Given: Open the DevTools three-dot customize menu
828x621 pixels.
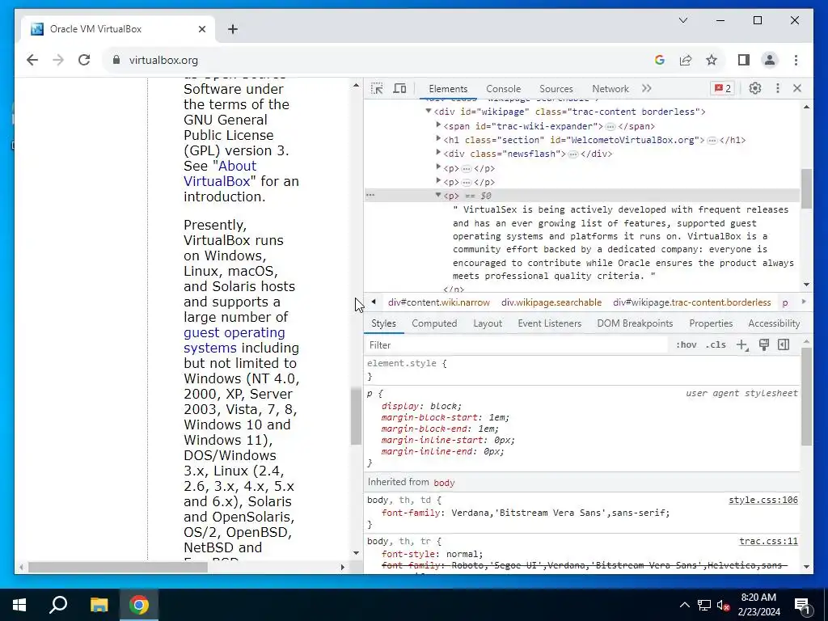Looking at the screenshot, I should 777,88.
